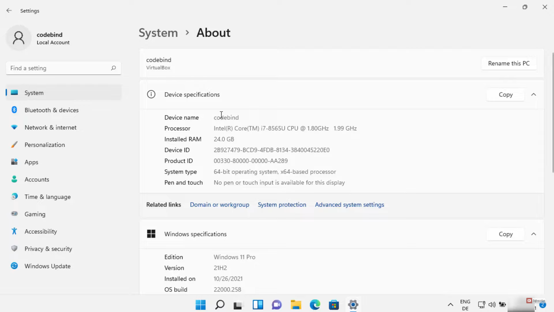Click the search magnifier in Find a setting

click(x=113, y=68)
